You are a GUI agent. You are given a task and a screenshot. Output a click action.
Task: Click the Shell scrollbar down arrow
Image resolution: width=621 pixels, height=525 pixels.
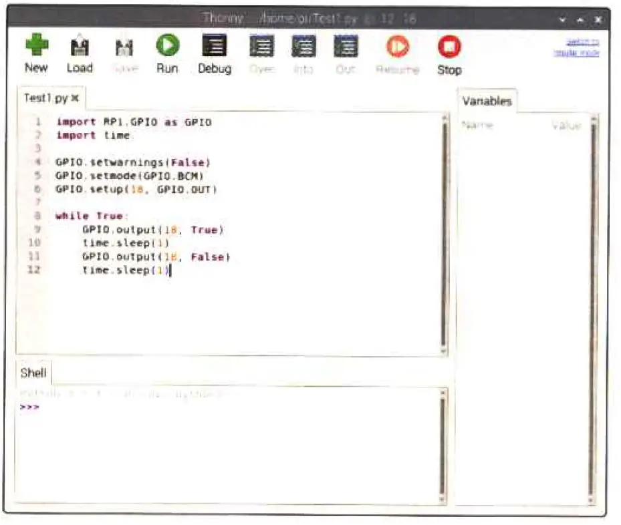443,499
